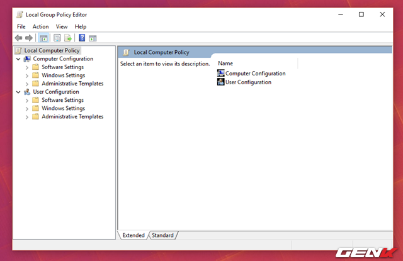Toggle Show/Hide Action Pane toolbar icon
The height and width of the screenshot is (261, 403).
93,38
